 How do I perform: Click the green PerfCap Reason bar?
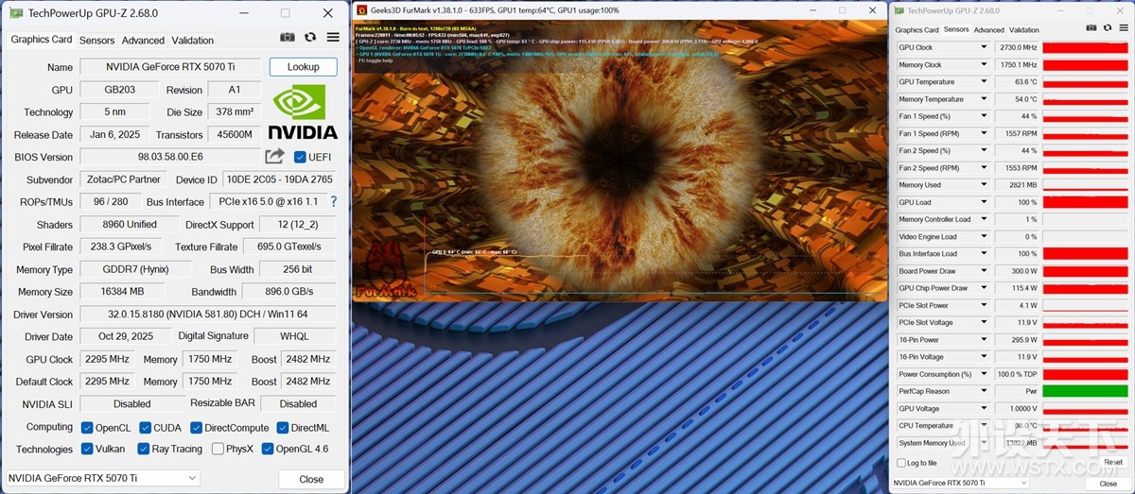point(1085,391)
